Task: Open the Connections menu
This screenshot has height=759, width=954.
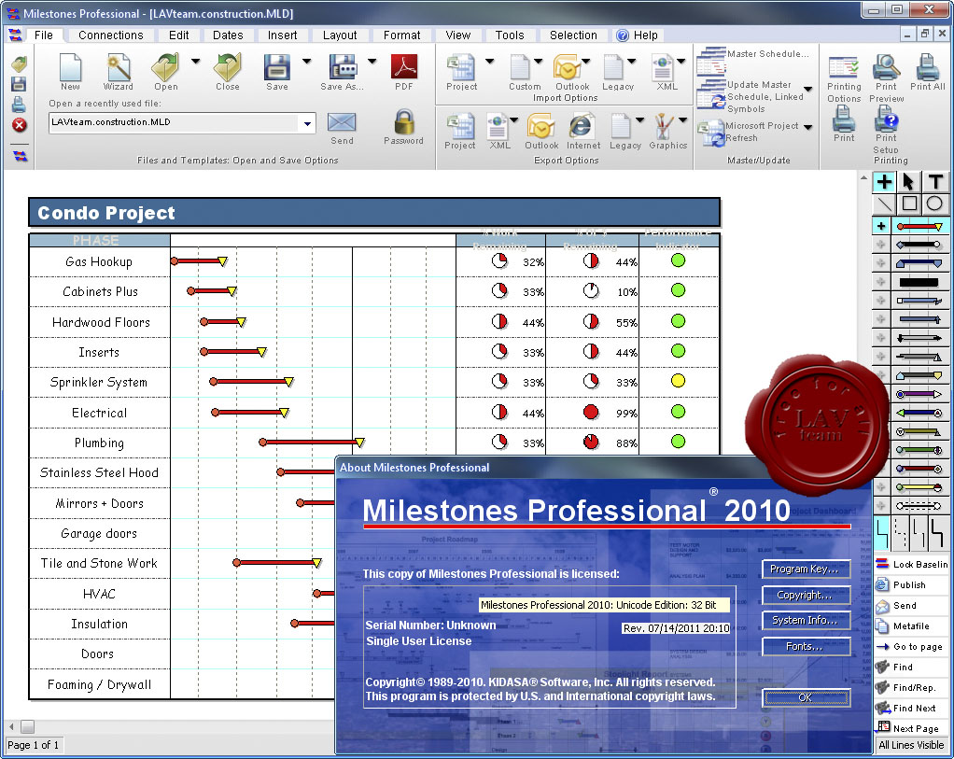Action: click(x=111, y=35)
